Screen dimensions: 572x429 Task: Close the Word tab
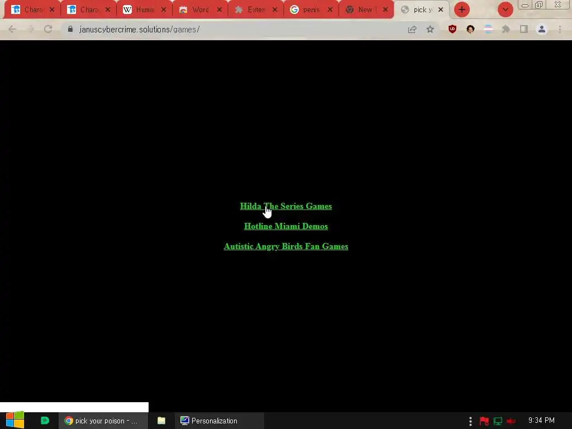[x=219, y=10]
